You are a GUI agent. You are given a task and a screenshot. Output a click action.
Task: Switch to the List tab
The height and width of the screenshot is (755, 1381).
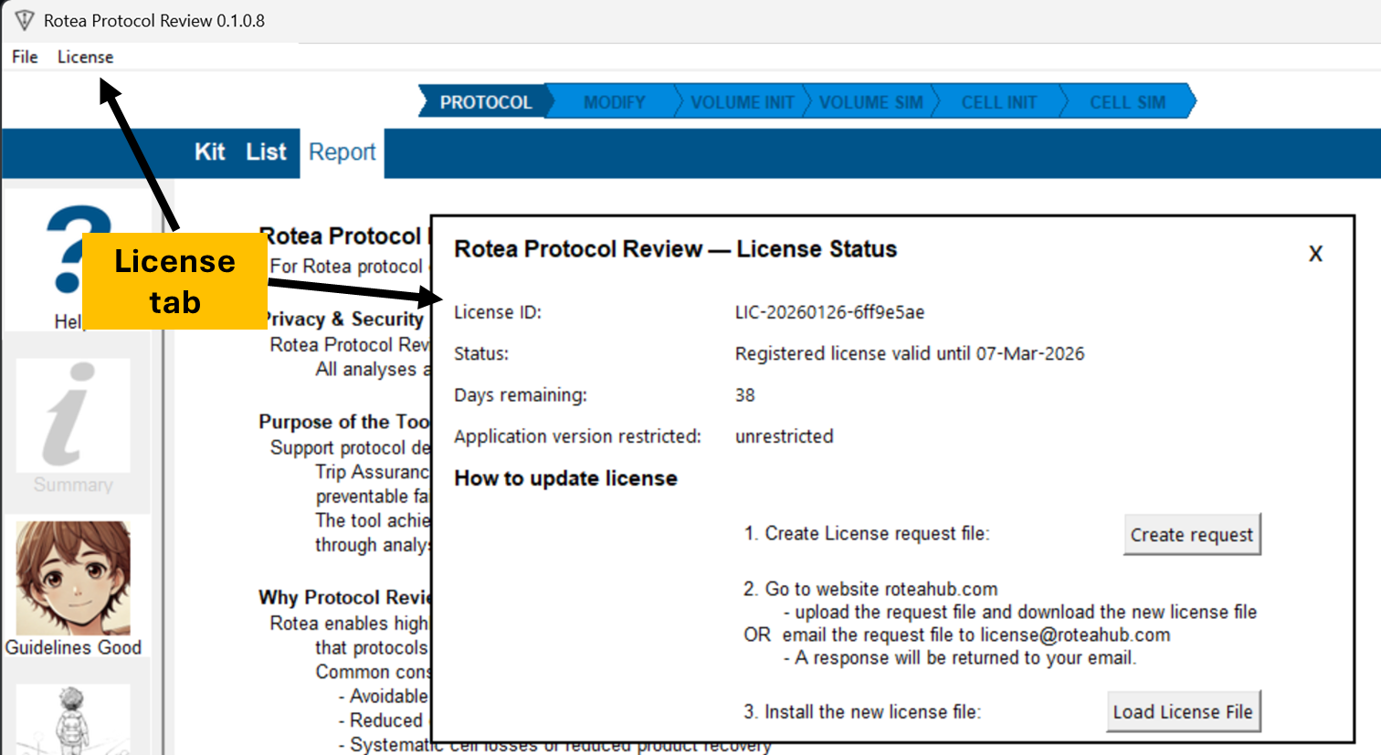(266, 152)
